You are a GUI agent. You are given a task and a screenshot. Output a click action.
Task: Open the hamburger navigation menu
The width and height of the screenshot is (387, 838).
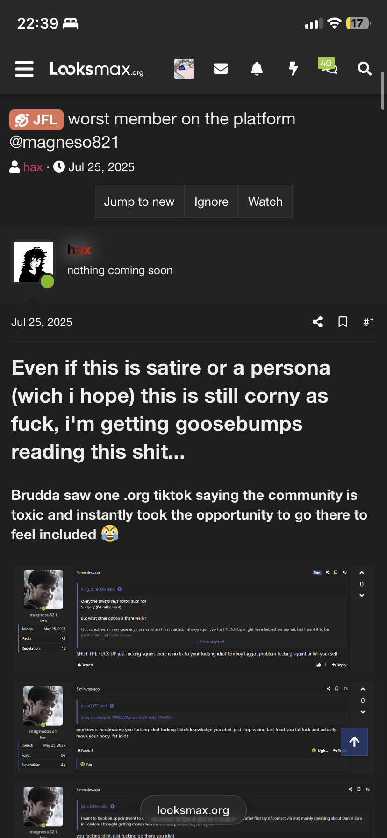point(24,69)
